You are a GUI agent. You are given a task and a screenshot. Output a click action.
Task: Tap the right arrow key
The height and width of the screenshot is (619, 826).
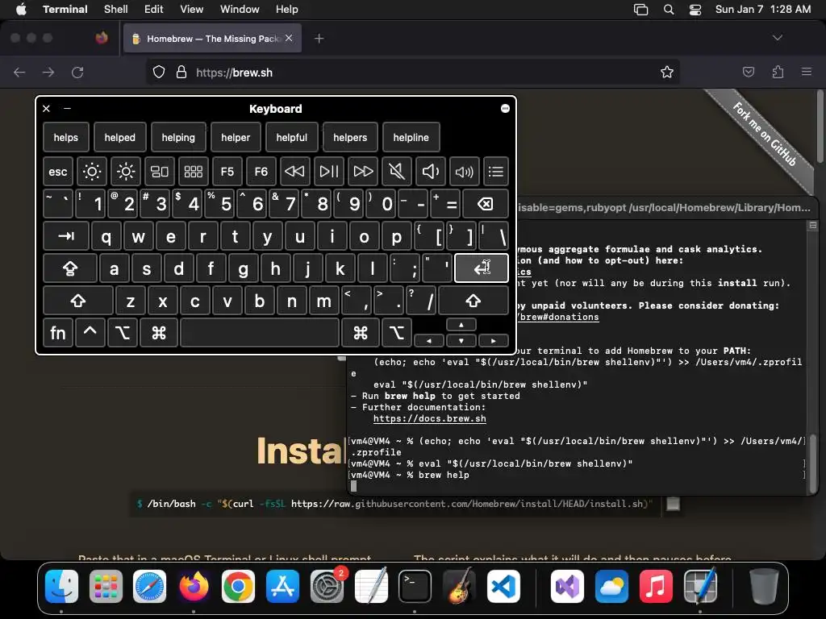(493, 341)
